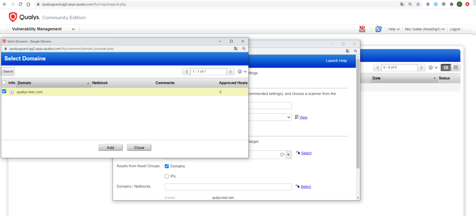This screenshot has height=216, width=476.
Task: Switch to calendar grid view in map list
Action: pos(456,67)
